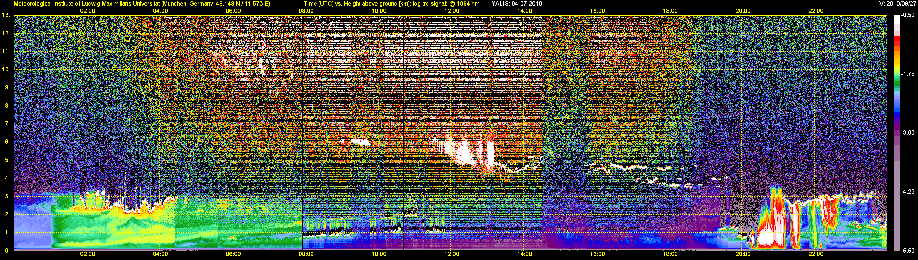
Task: Select the 02:00 label on the top time axis
Action: coord(88,11)
